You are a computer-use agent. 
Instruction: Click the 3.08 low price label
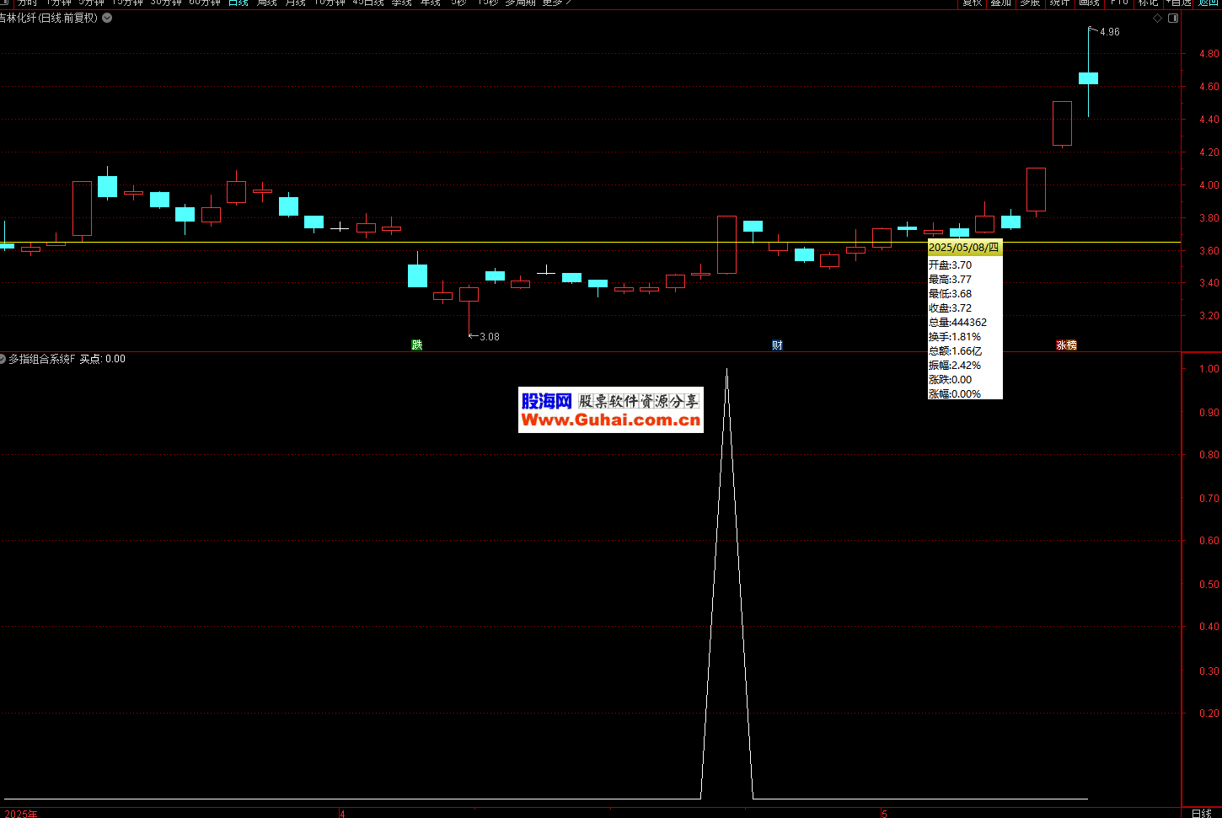click(490, 337)
